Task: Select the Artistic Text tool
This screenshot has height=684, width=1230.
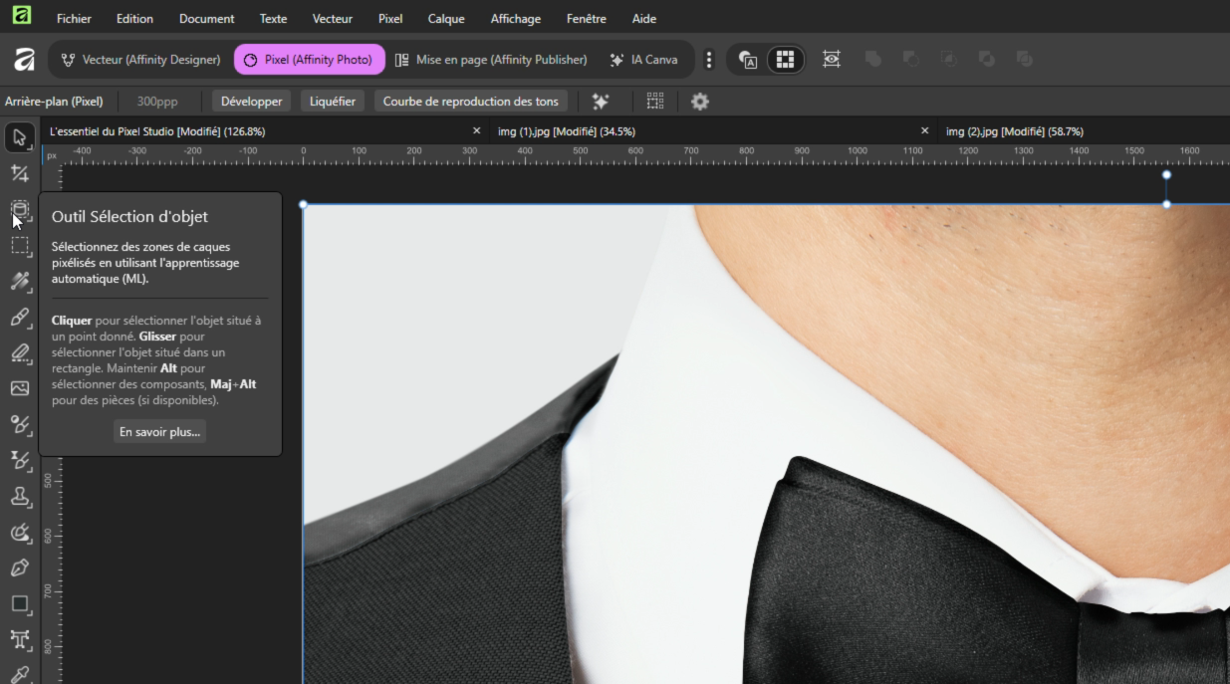Action: pos(20,639)
